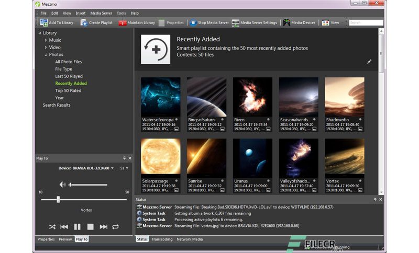419x253 pixels.
Task: Collapse the Library tree node
Action: pyautogui.click(x=40, y=33)
